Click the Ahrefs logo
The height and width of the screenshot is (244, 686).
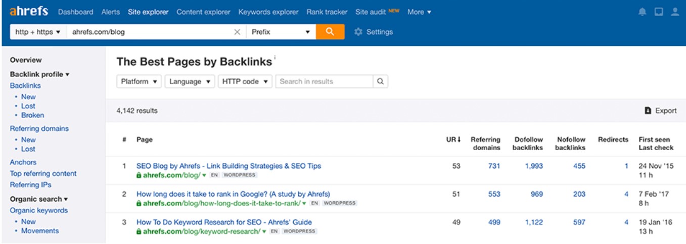29,12
